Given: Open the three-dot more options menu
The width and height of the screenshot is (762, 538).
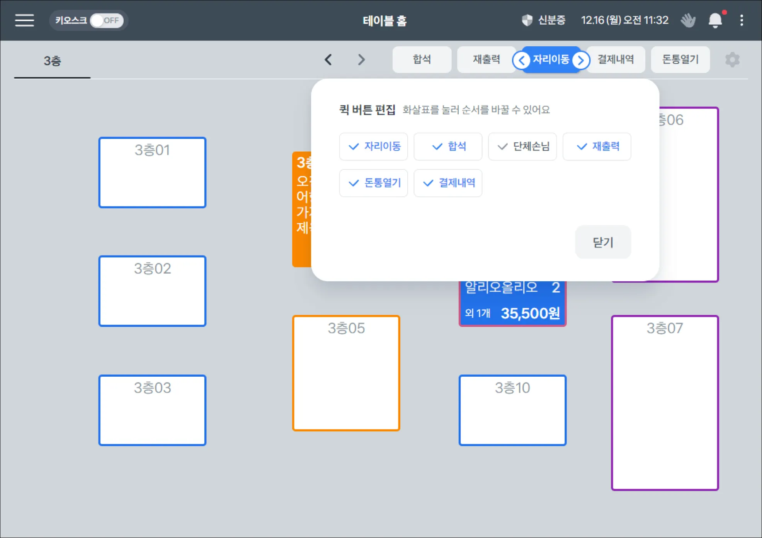Looking at the screenshot, I should [741, 20].
